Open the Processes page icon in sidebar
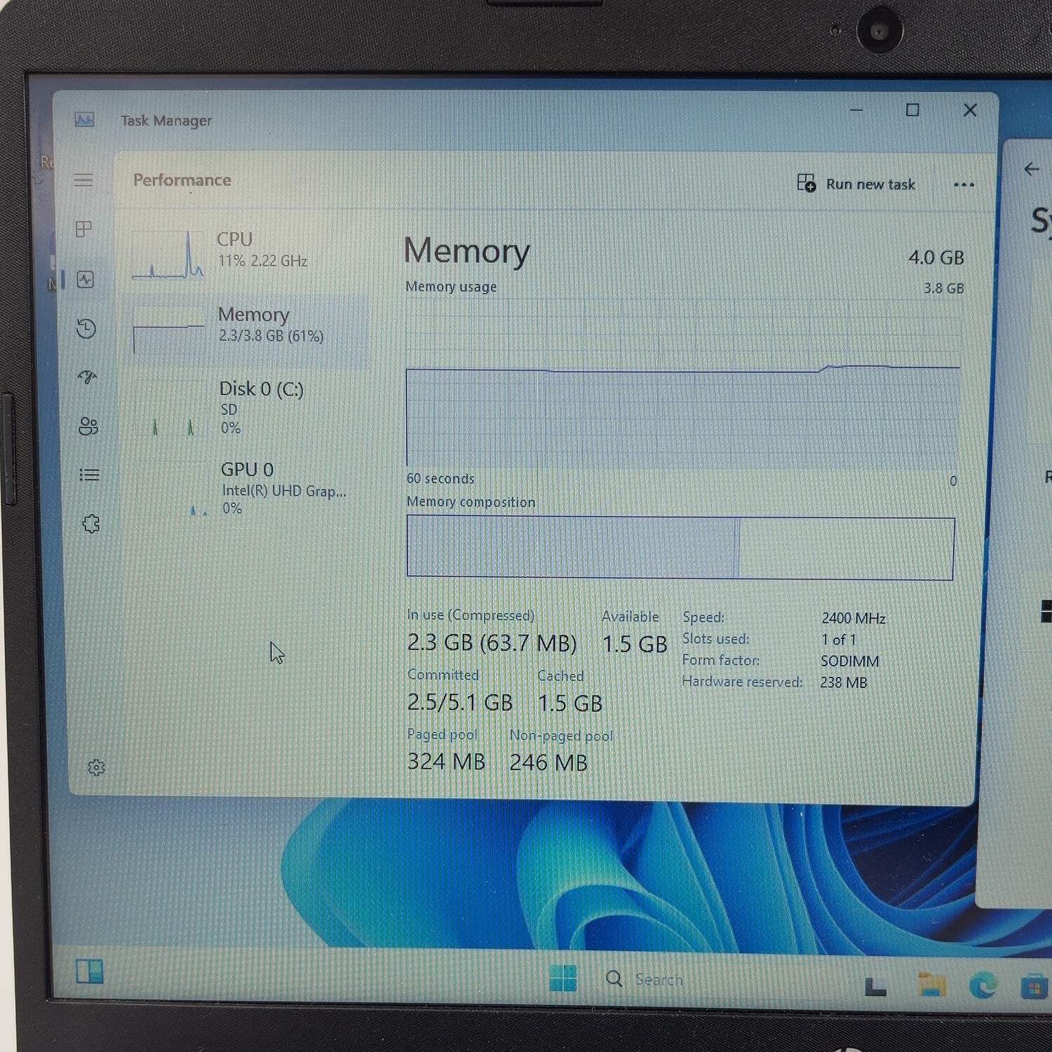This screenshot has width=1052, height=1052. (x=83, y=229)
